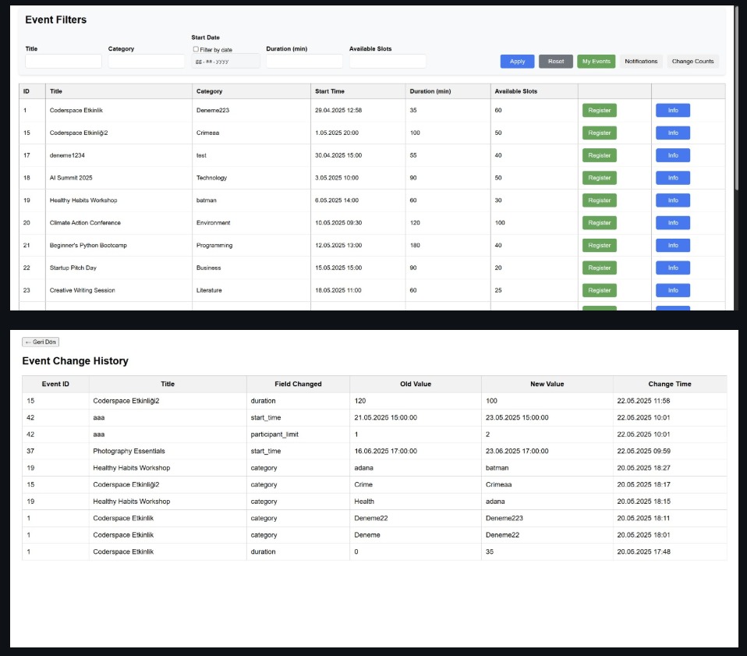Select the Available Slots filter field
Image resolution: width=747 pixels, height=656 pixels.
388,61
